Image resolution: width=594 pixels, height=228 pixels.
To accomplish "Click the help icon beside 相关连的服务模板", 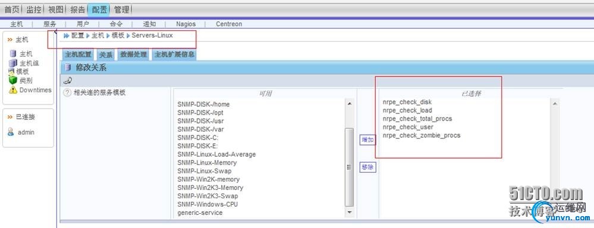I will point(67,92).
